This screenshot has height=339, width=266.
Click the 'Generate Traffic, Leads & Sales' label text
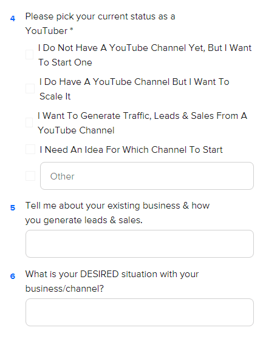click(x=142, y=123)
